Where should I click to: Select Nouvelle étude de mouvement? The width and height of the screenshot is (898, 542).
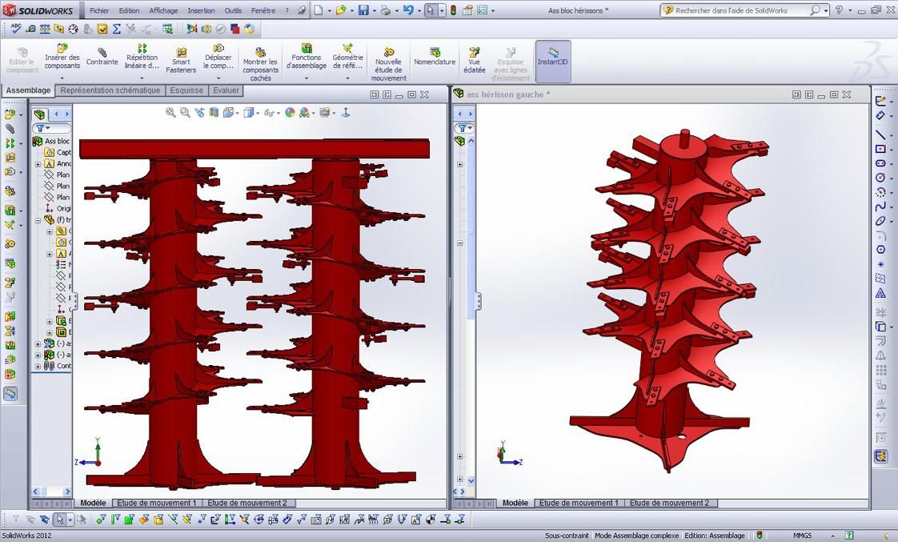pyautogui.click(x=388, y=64)
